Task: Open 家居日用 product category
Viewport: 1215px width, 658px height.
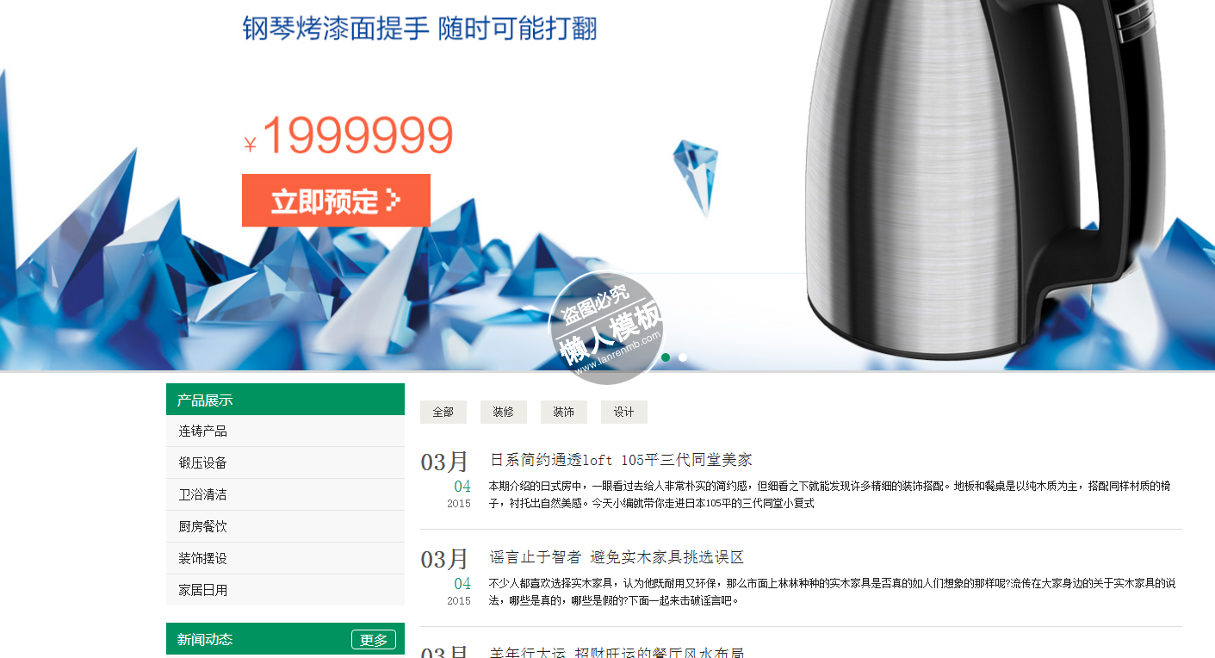Action: [285, 590]
